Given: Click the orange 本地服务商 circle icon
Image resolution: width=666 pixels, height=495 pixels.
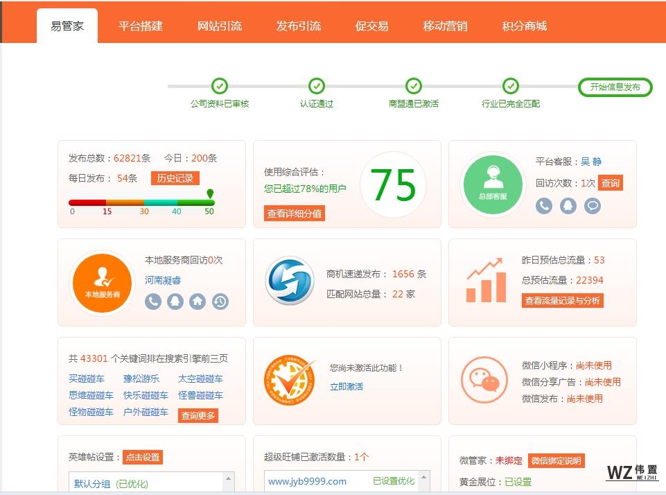Looking at the screenshot, I should [103, 282].
